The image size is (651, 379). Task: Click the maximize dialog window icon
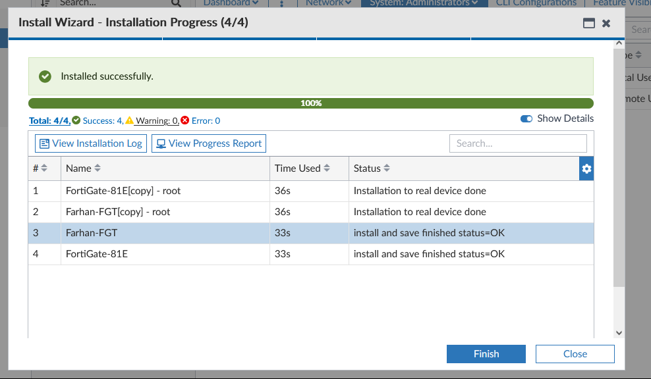pos(589,23)
